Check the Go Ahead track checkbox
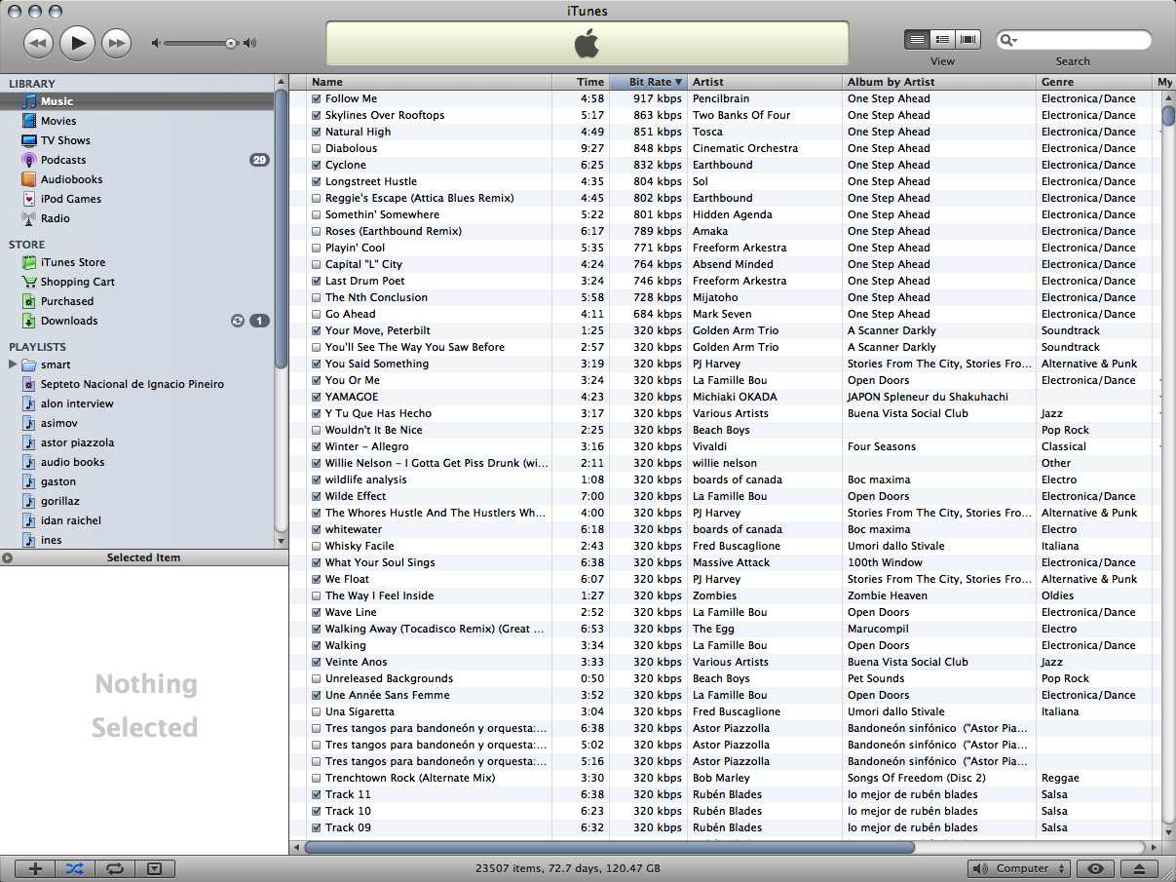Viewport: 1176px width, 882px height. click(x=317, y=314)
